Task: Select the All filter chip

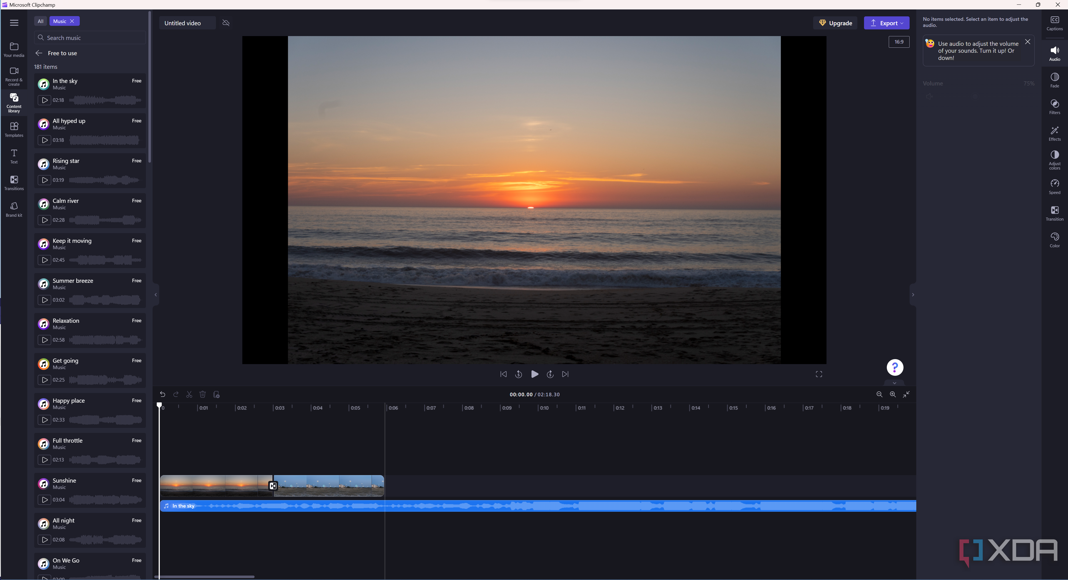Action: pos(40,21)
